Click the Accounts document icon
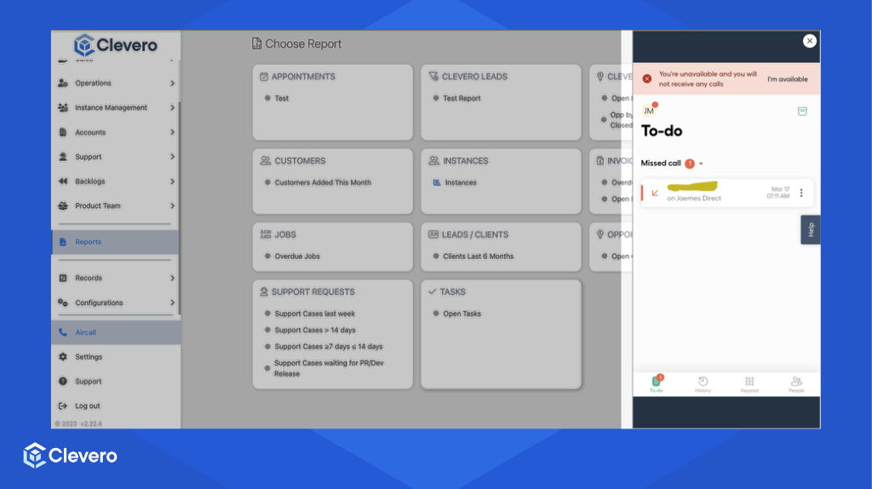 tap(63, 132)
